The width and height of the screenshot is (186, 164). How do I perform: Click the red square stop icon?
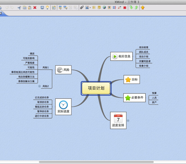[125, 8]
